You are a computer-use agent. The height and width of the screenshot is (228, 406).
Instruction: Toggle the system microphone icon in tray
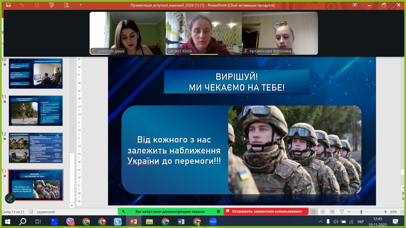(x=328, y=222)
